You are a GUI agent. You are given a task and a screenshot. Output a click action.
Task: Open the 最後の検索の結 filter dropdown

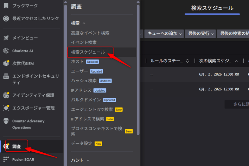pos(233,34)
